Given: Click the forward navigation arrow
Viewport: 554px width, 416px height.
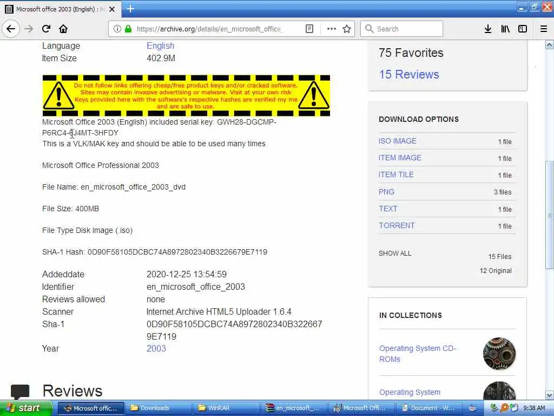Looking at the screenshot, I should pos(29,29).
